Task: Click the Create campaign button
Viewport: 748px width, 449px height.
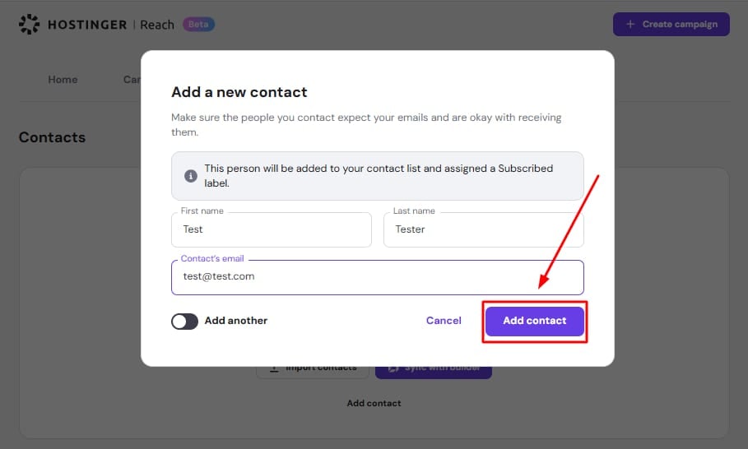Action: point(671,24)
